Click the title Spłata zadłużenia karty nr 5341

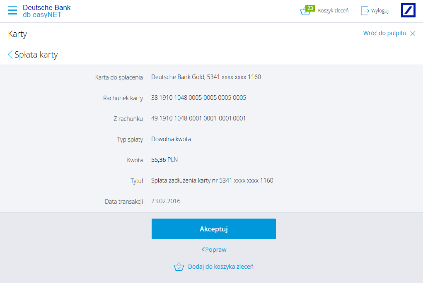pos(212,181)
